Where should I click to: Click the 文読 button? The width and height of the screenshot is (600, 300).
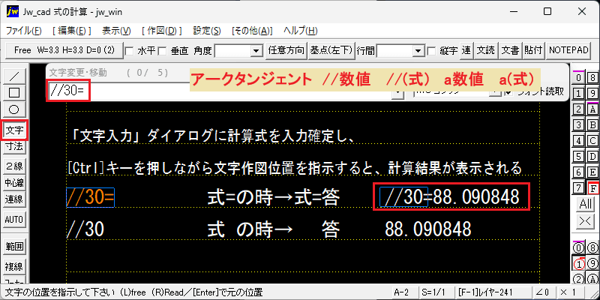[x=486, y=50]
